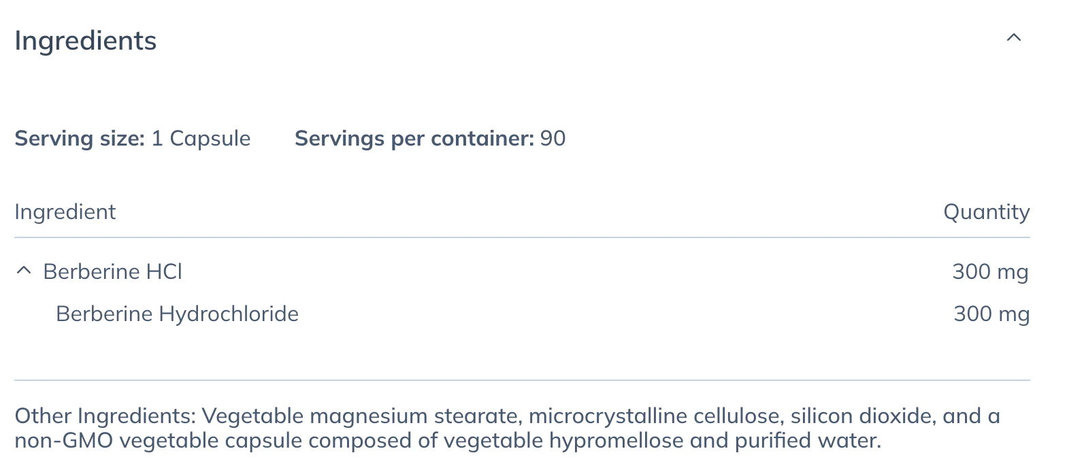Click the Servings per container label

[414, 139]
